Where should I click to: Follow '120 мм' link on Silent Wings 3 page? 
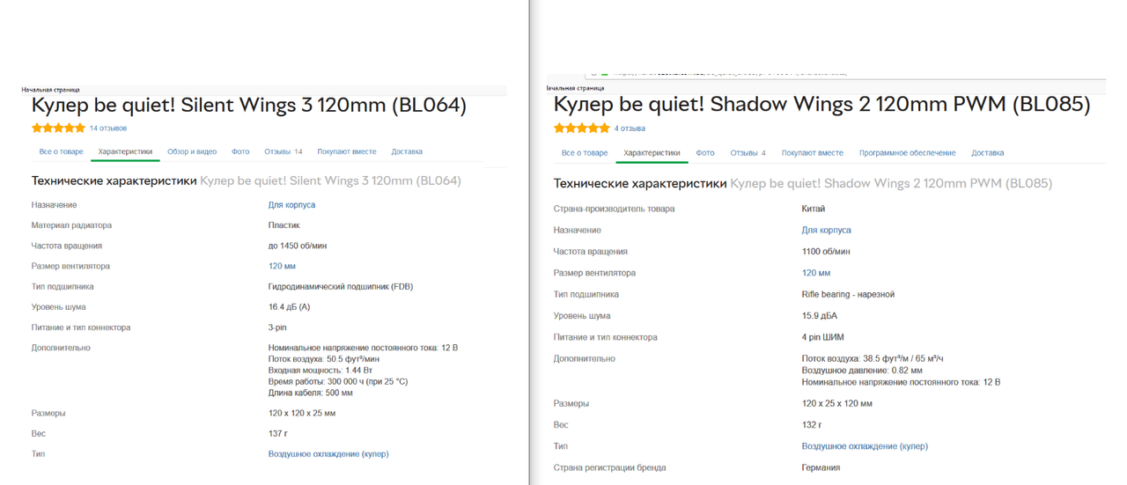(282, 266)
